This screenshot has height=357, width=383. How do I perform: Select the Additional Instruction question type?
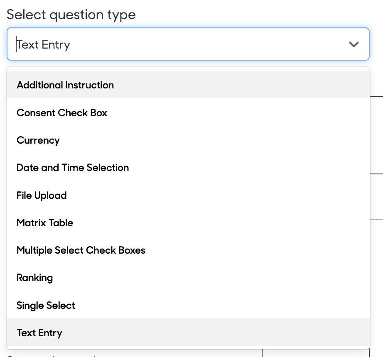point(65,85)
